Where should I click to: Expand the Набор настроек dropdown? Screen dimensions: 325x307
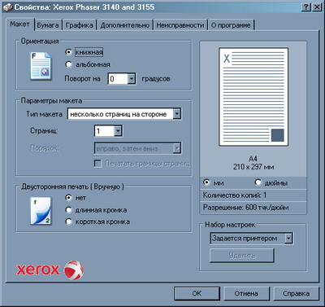(x=288, y=239)
